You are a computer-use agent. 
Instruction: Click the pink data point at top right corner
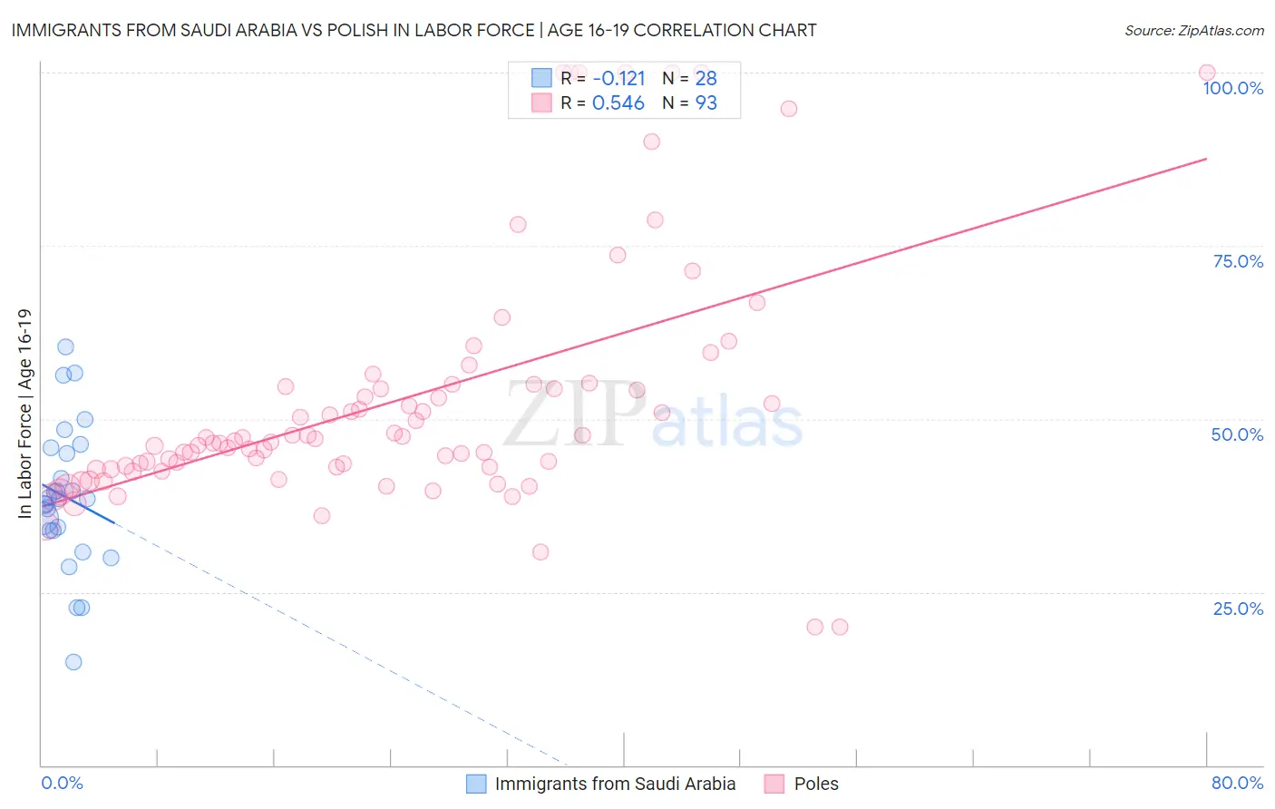point(1207,73)
